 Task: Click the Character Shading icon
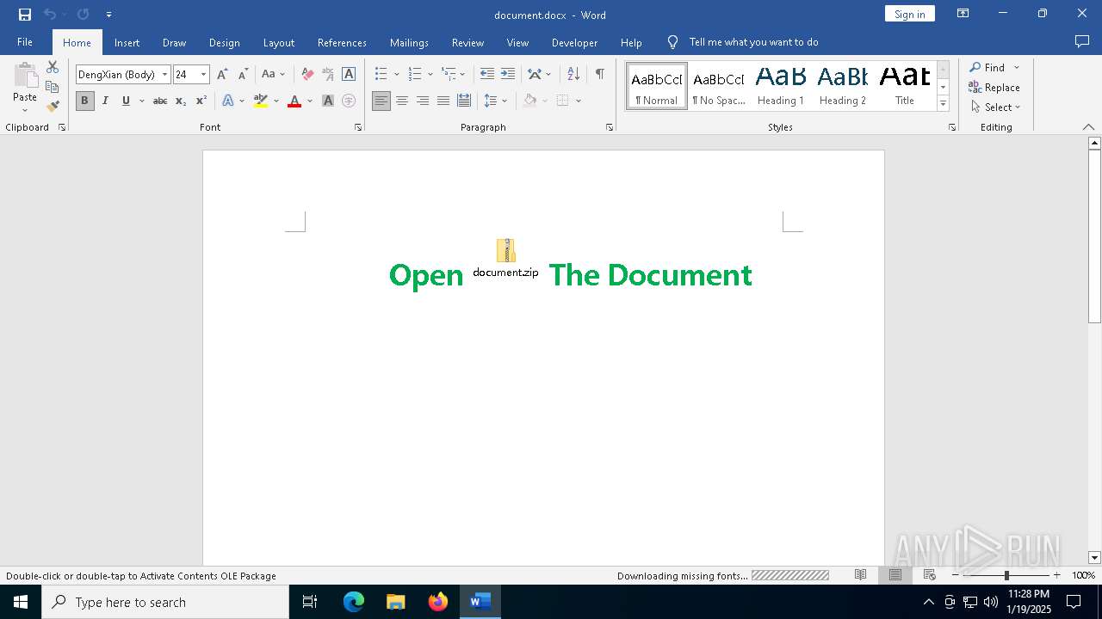pos(328,101)
